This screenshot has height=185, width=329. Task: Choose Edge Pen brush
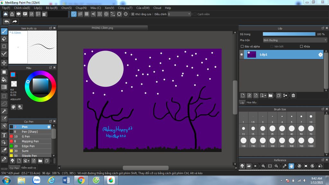[30, 146]
